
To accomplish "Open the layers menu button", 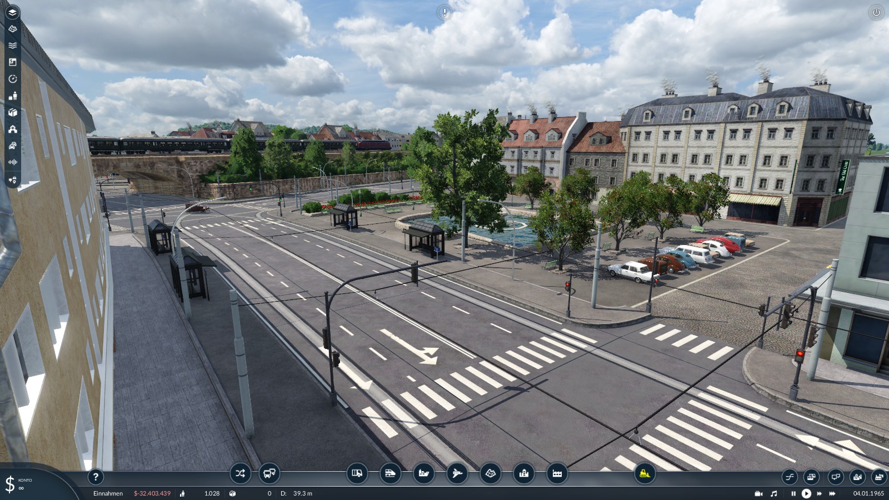I will coord(12,12).
